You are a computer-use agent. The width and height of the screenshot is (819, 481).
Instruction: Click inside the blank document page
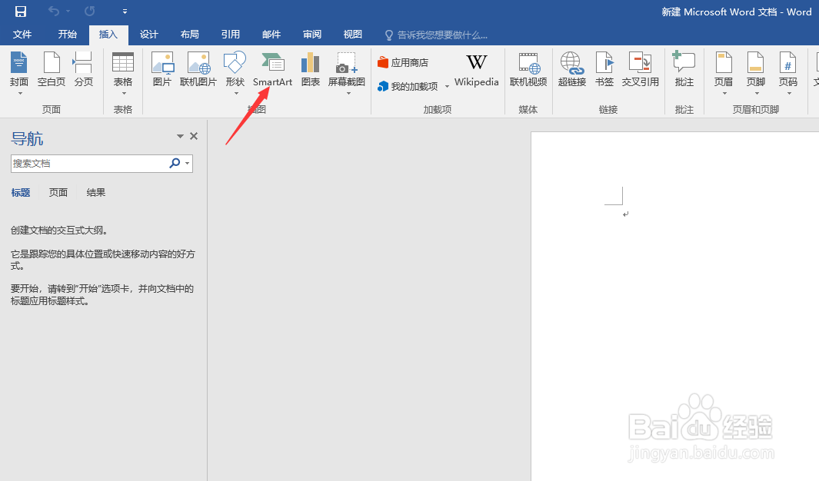click(x=675, y=306)
